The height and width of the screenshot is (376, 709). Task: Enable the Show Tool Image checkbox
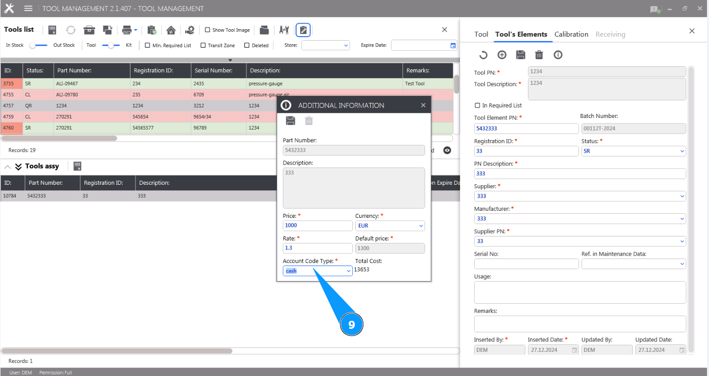tap(208, 30)
